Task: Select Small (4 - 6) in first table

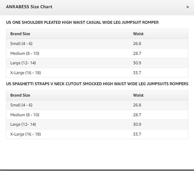Action: click(x=21, y=44)
